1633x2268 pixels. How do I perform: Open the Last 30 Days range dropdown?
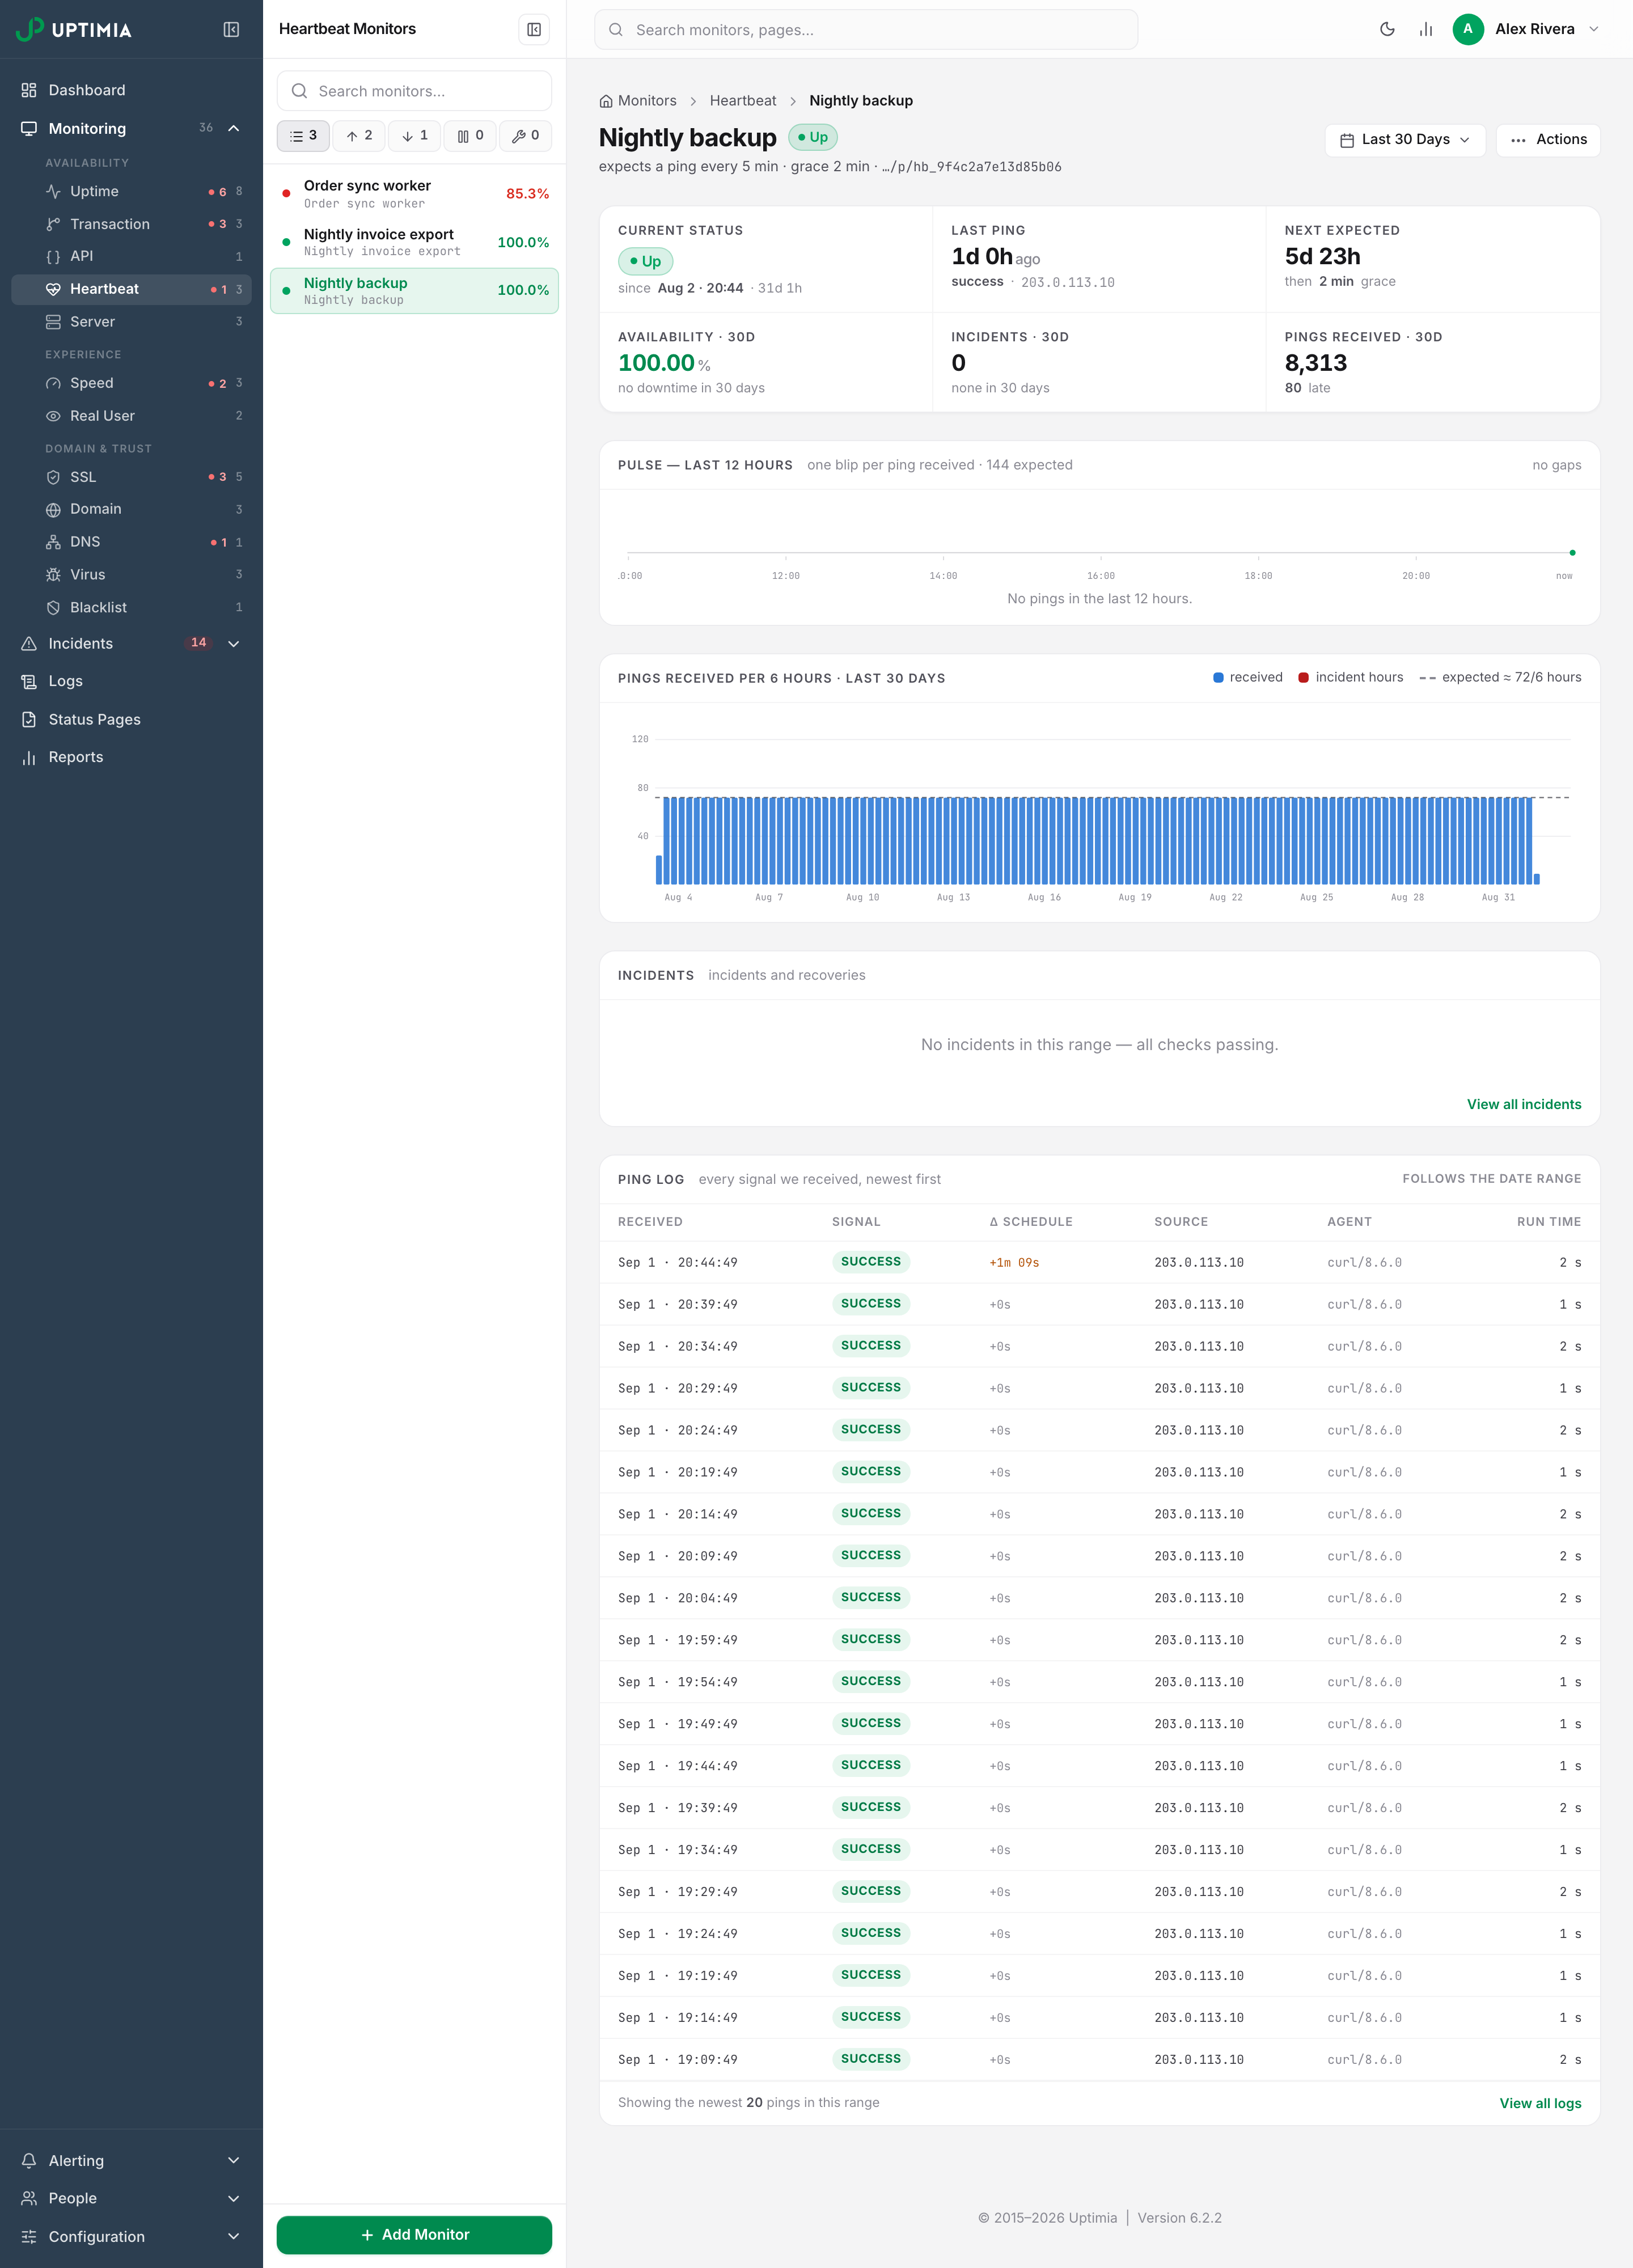(1405, 140)
